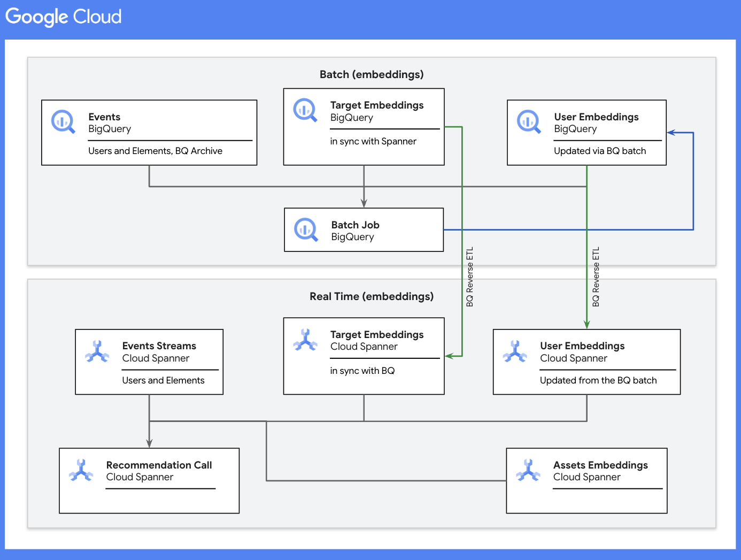Select BigQuery icon beside 'Updated via BQ batch'
The image size is (741, 560).
point(529,122)
